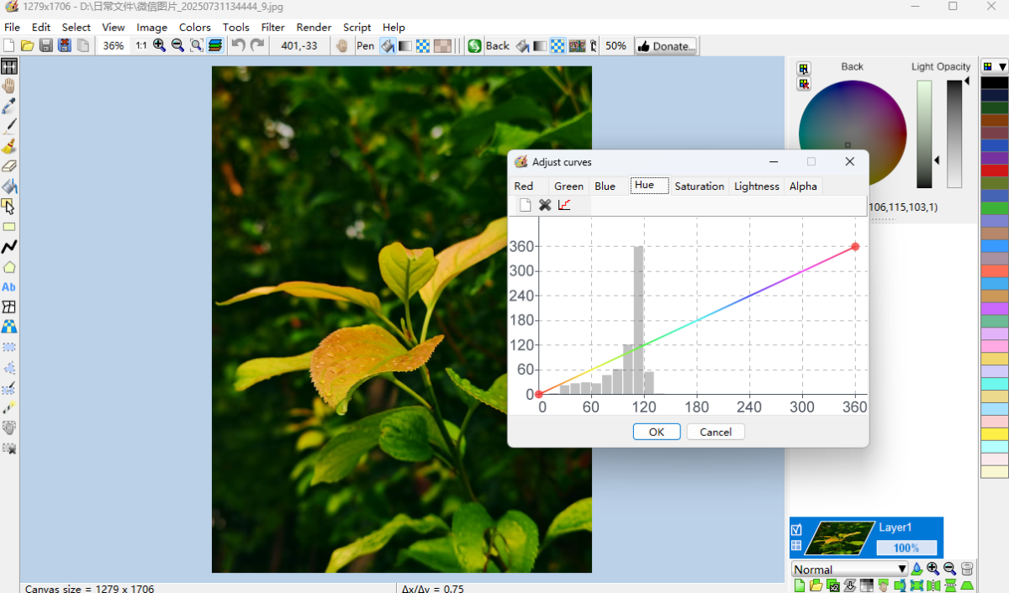Pick the Text tool labeled Ab
1009x593 pixels.
(x=9, y=287)
